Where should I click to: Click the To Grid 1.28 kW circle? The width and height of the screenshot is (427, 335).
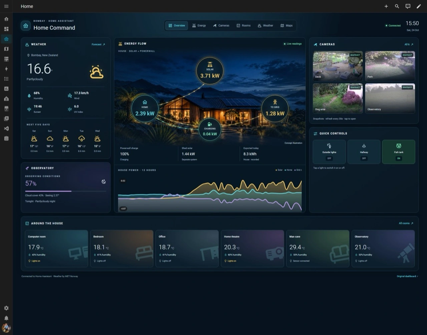pyautogui.click(x=275, y=109)
